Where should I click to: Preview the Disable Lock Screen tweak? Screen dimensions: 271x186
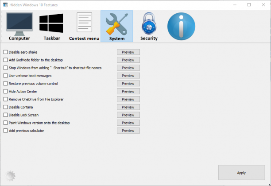(128, 115)
